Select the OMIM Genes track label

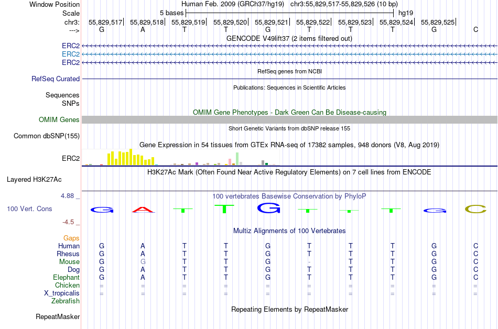pos(59,119)
